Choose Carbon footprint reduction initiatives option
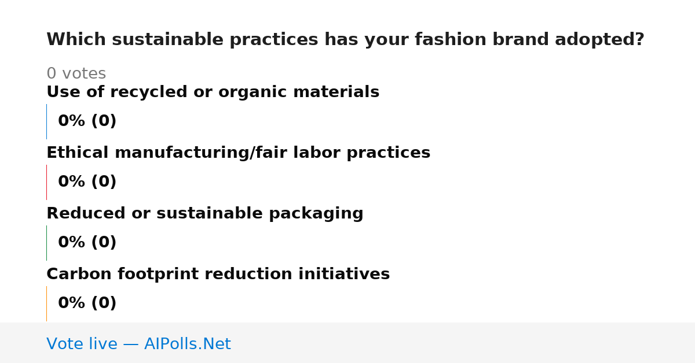 218,274
